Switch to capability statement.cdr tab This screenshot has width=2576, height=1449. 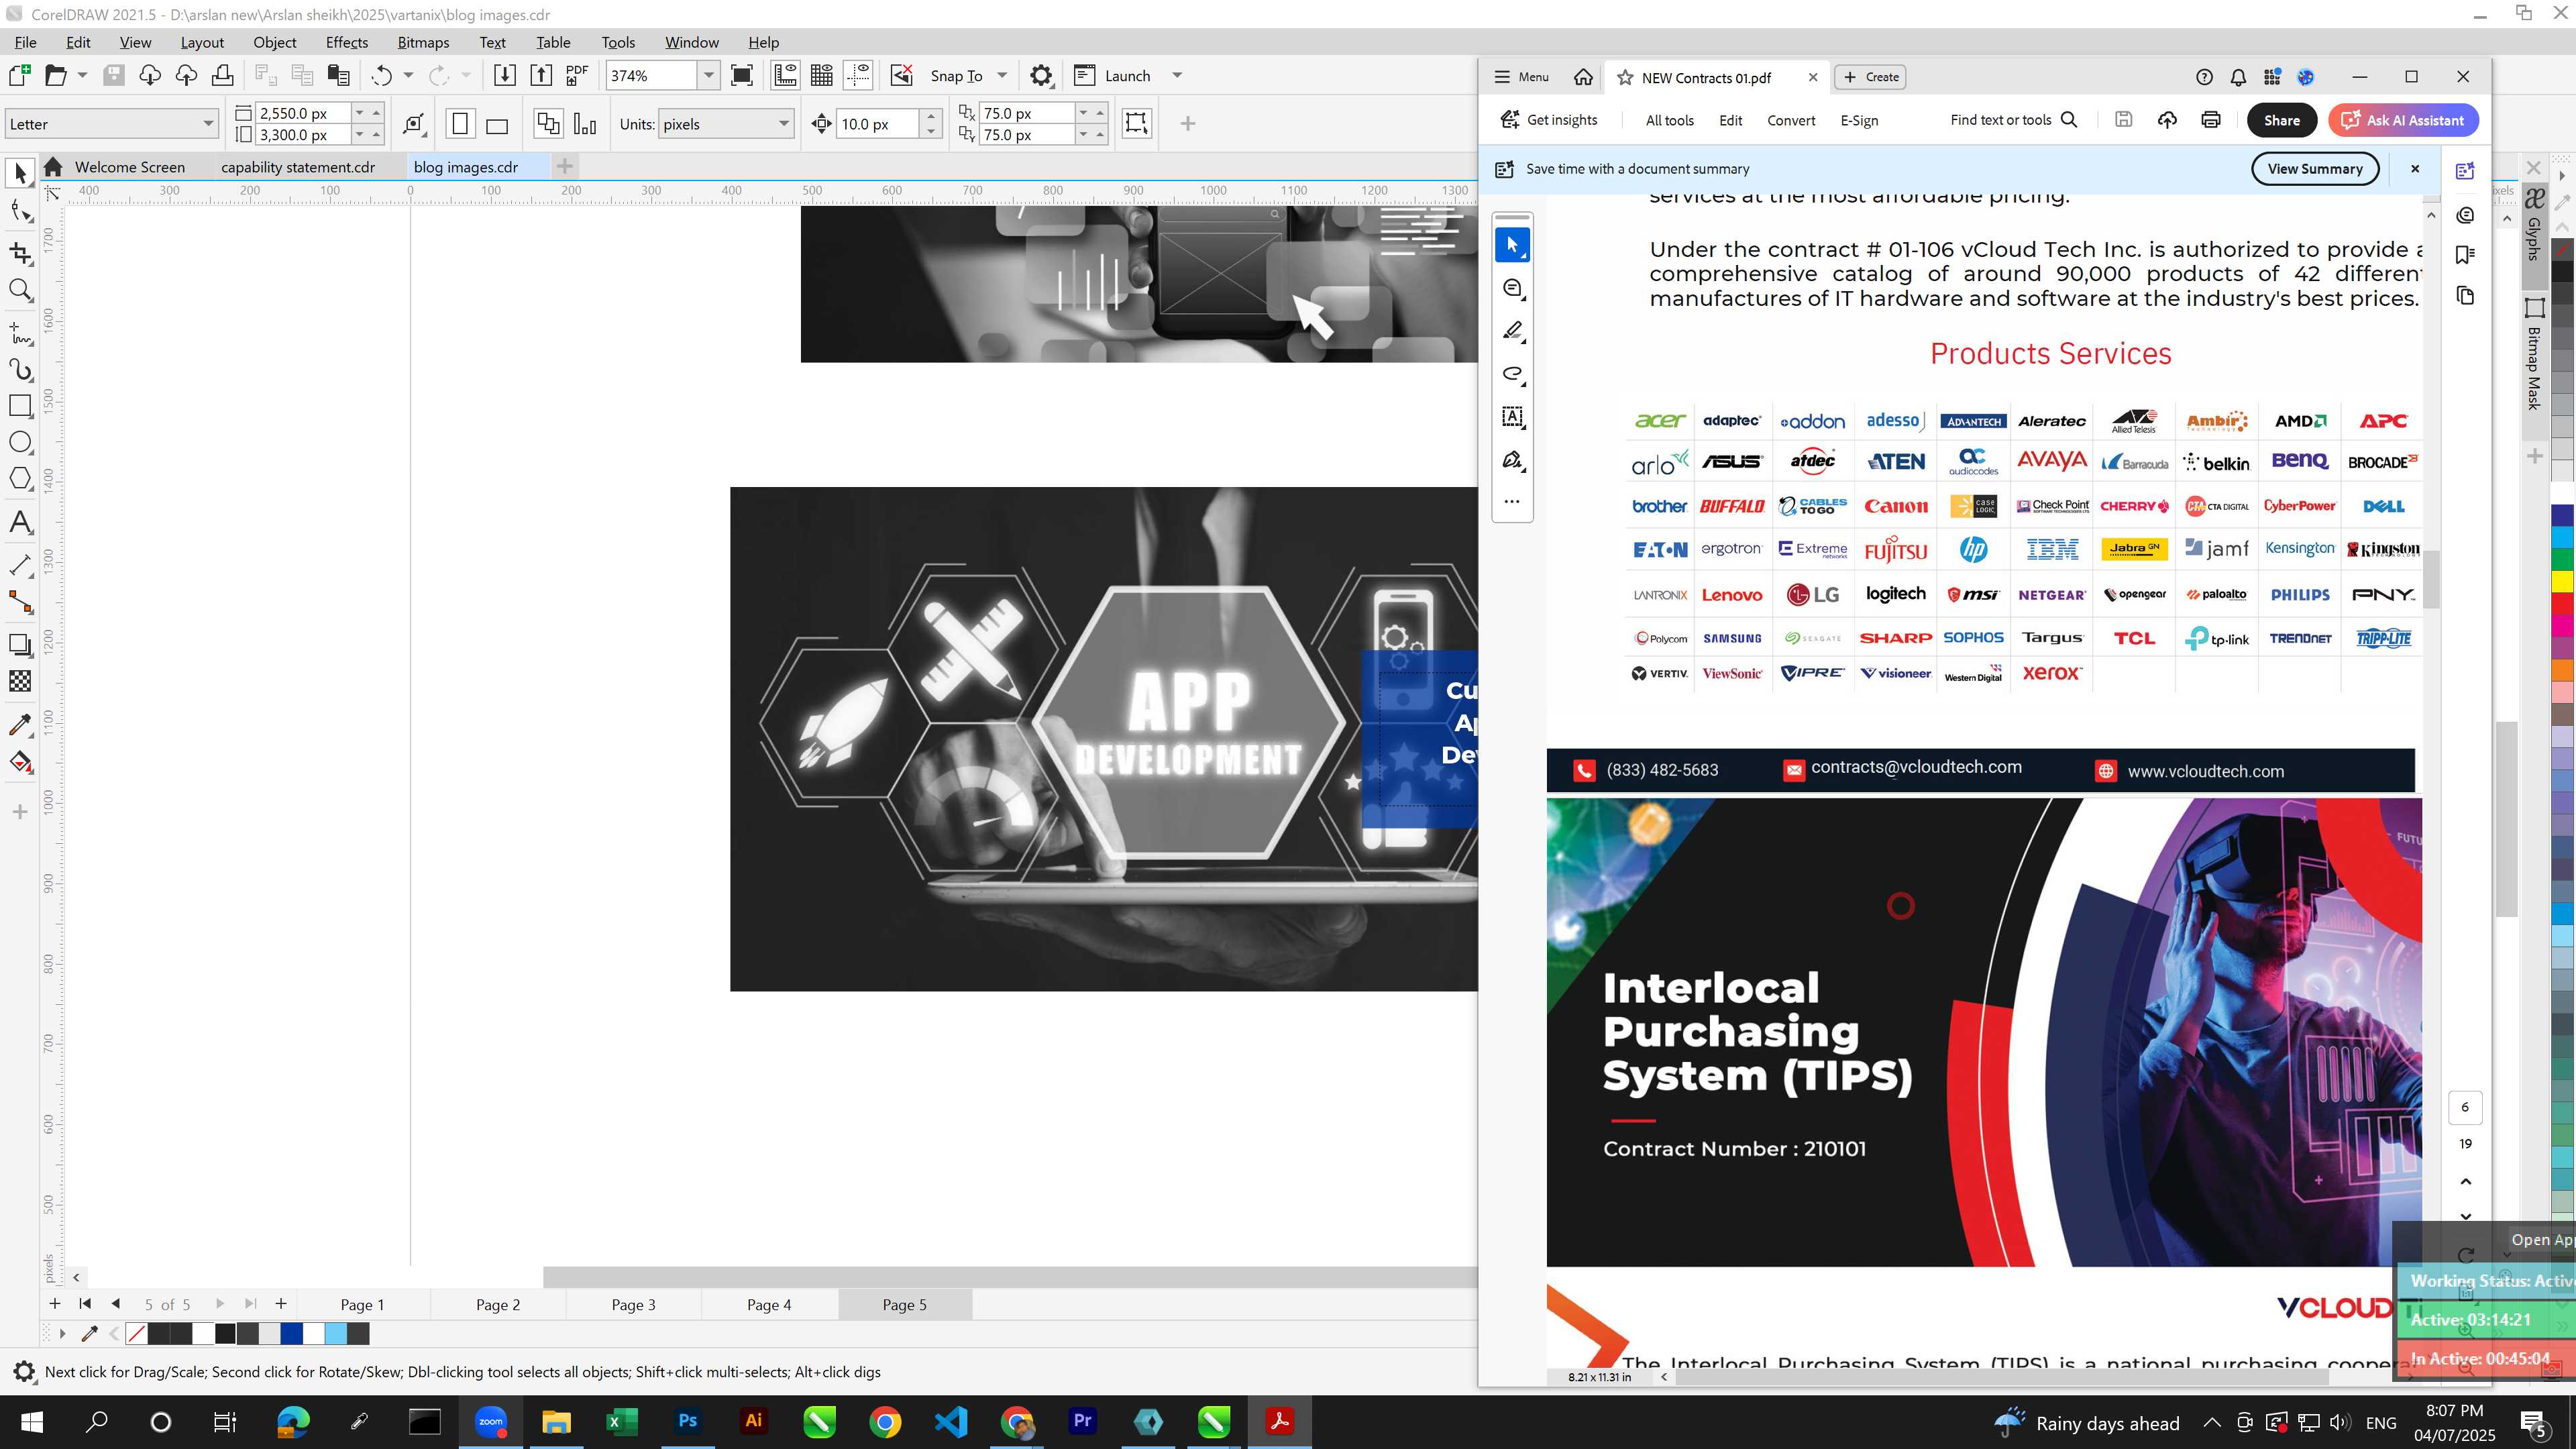[x=298, y=167]
